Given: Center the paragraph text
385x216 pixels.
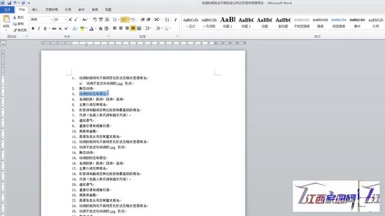Looking at the screenshot, I should click(x=121, y=28).
